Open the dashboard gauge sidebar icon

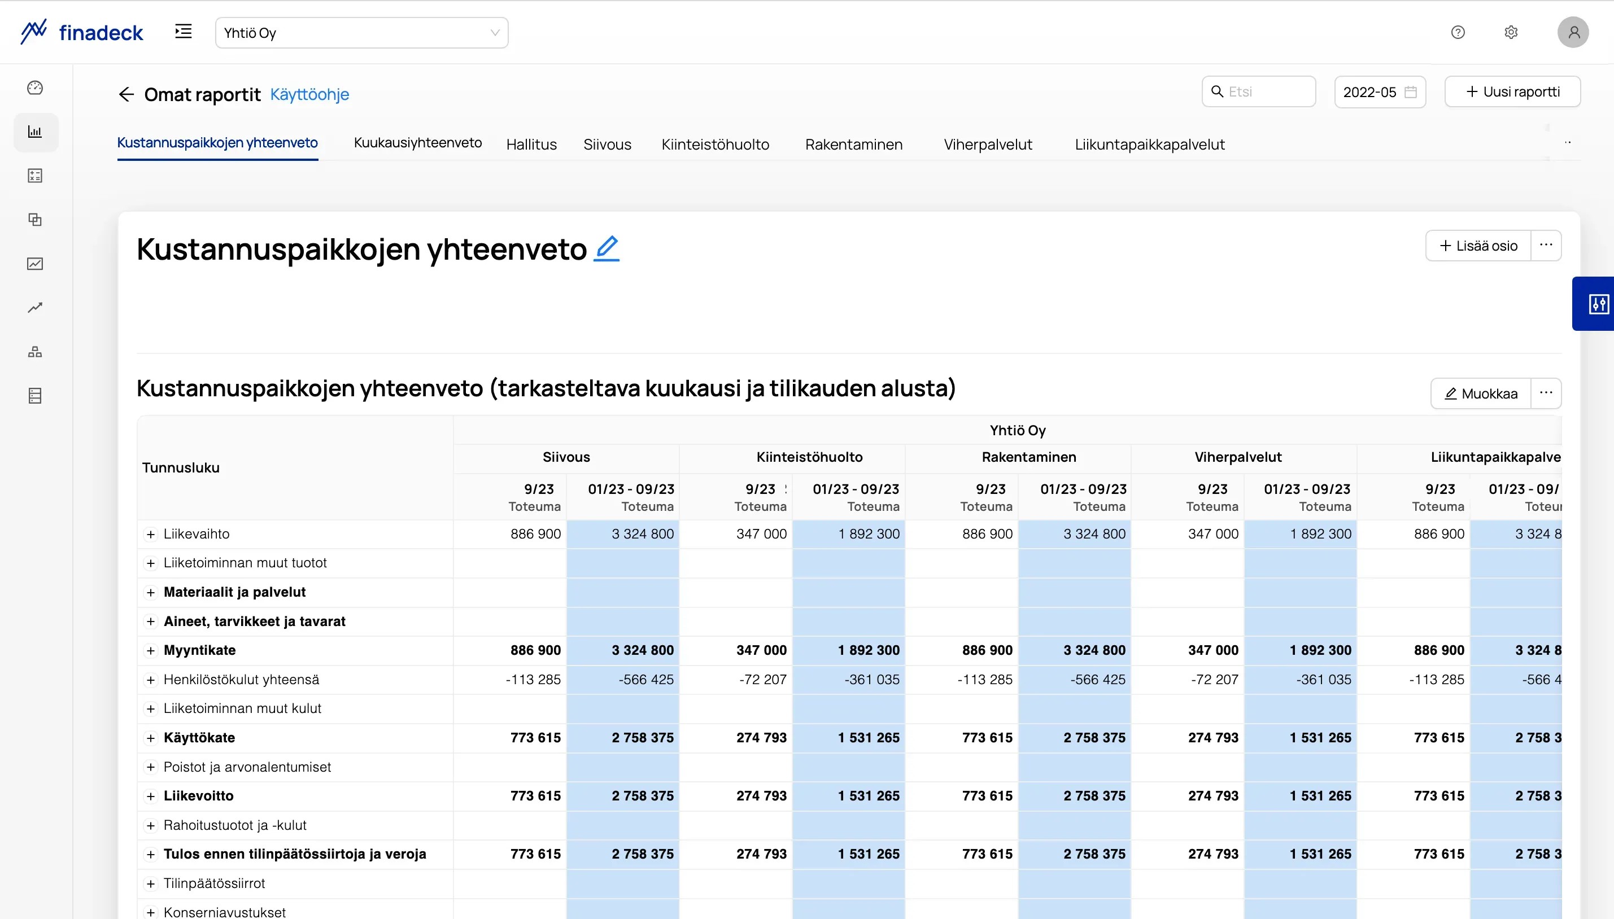(36, 87)
